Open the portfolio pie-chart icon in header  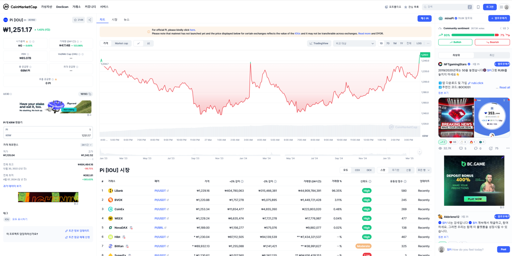pyautogui.click(x=386, y=7)
